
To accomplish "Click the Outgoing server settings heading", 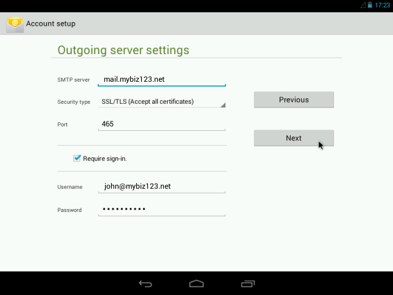I will [x=123, y=50].
